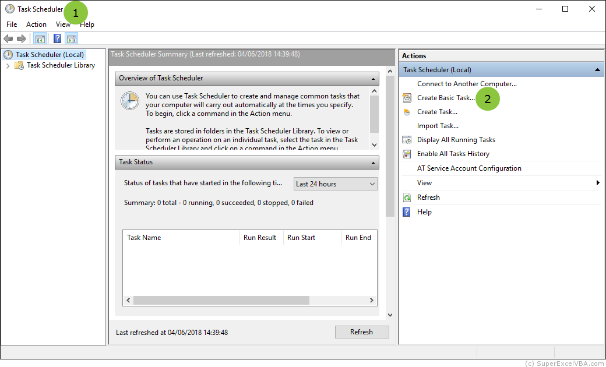Click the task table horizontal scroll right arrow
This screenshot has height=367, width=606.
click(x=371, y=300)
